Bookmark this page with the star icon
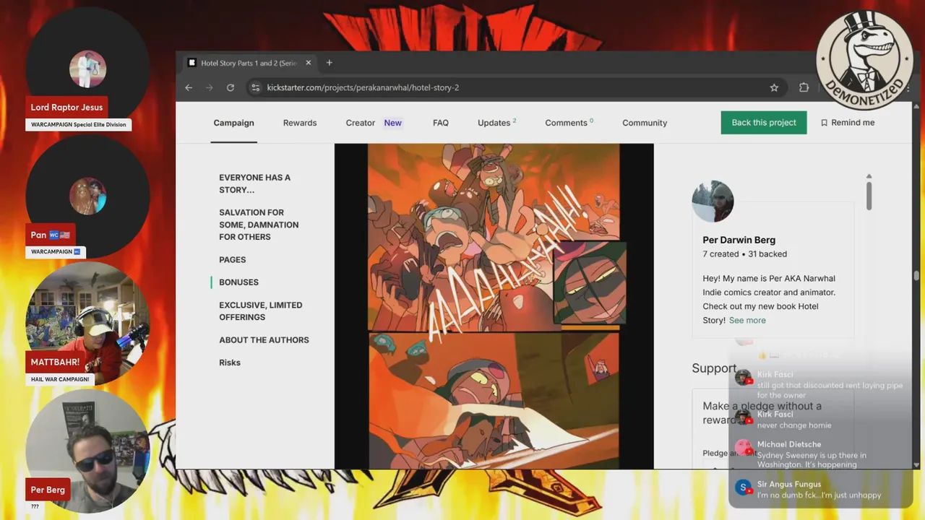 [774, 87]
